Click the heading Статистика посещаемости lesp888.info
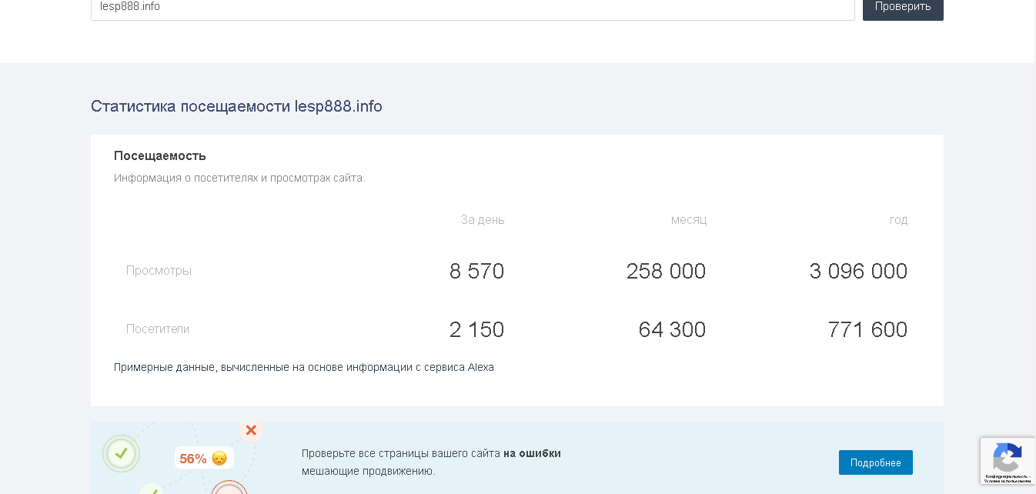 point(236,106)
